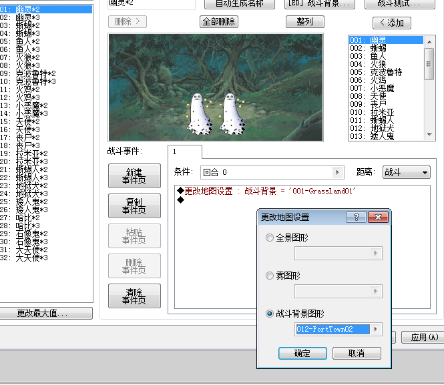
Task: Open the disabled 全景图形 file selector arrow
Action: coord(376,253)
